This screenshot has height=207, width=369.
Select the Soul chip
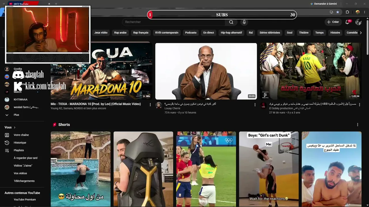(x=289, y=33)
